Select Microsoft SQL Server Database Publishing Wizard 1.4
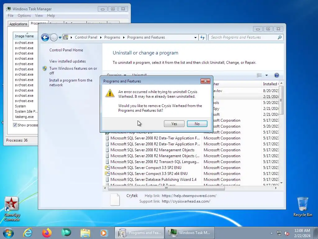 pos(153,180)
